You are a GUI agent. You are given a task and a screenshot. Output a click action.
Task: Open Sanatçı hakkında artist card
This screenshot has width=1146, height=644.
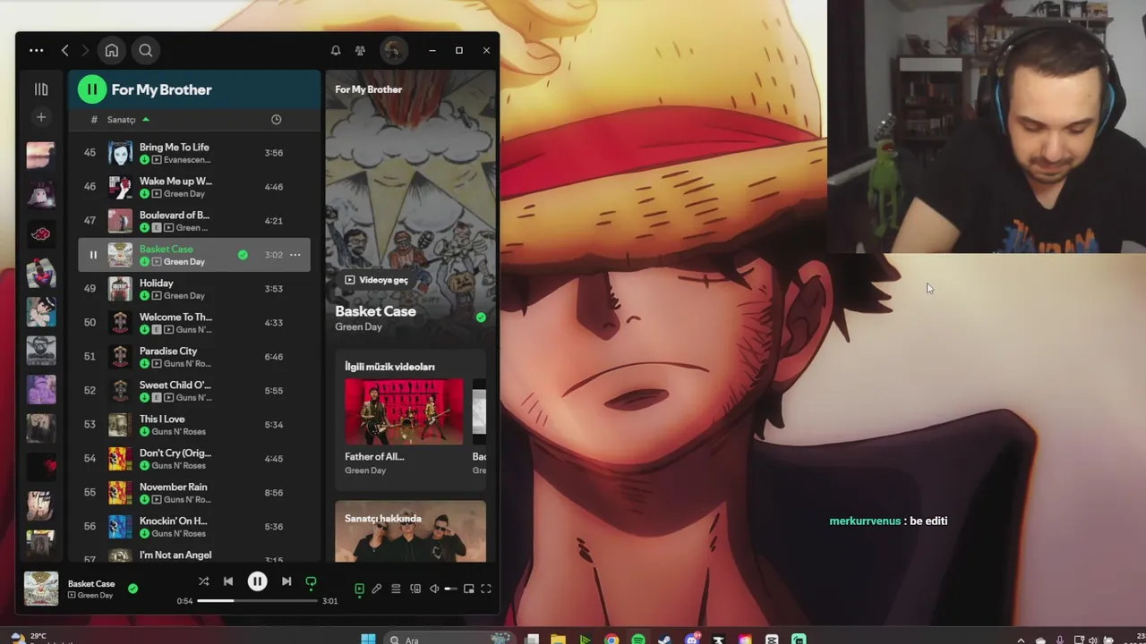click(410, 531)
